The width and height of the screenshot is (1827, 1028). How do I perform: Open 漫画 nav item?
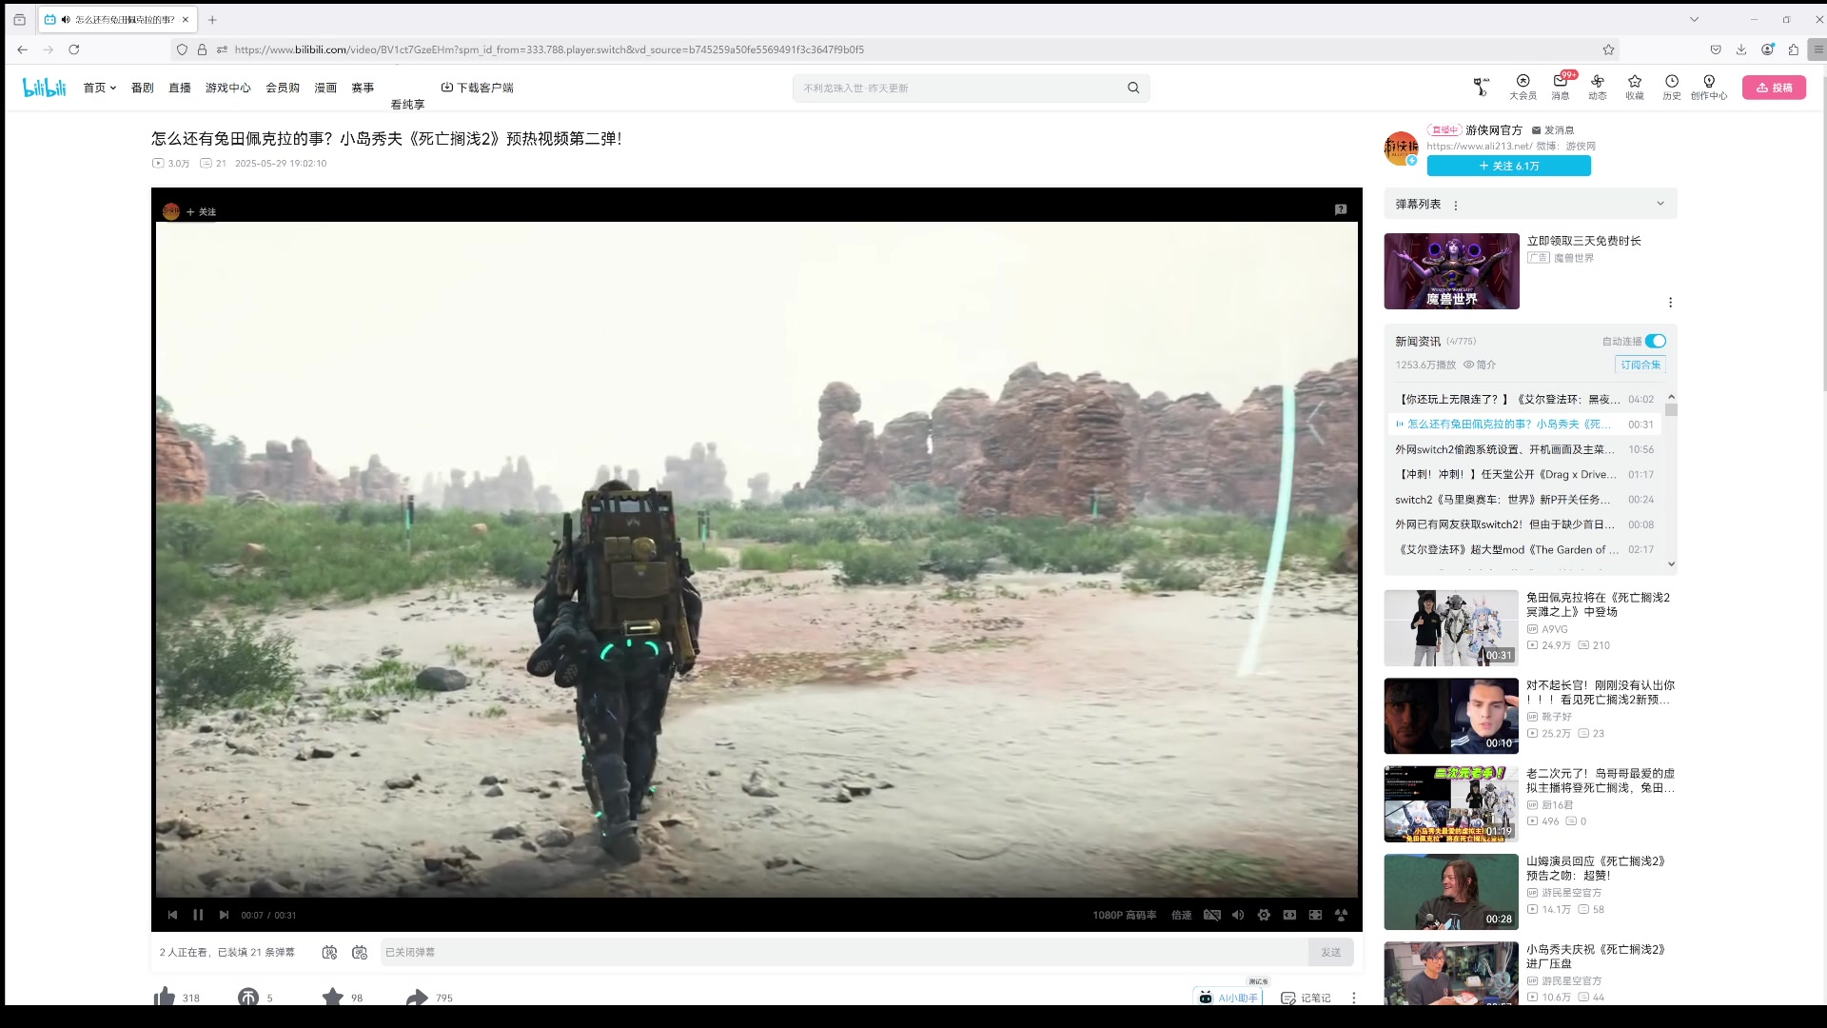click(x=325, y=88)
